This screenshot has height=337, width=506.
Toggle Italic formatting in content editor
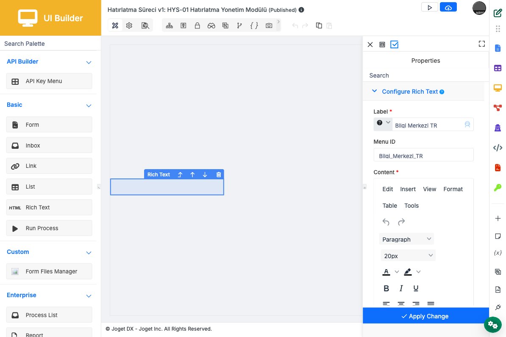tap(401, 288)
